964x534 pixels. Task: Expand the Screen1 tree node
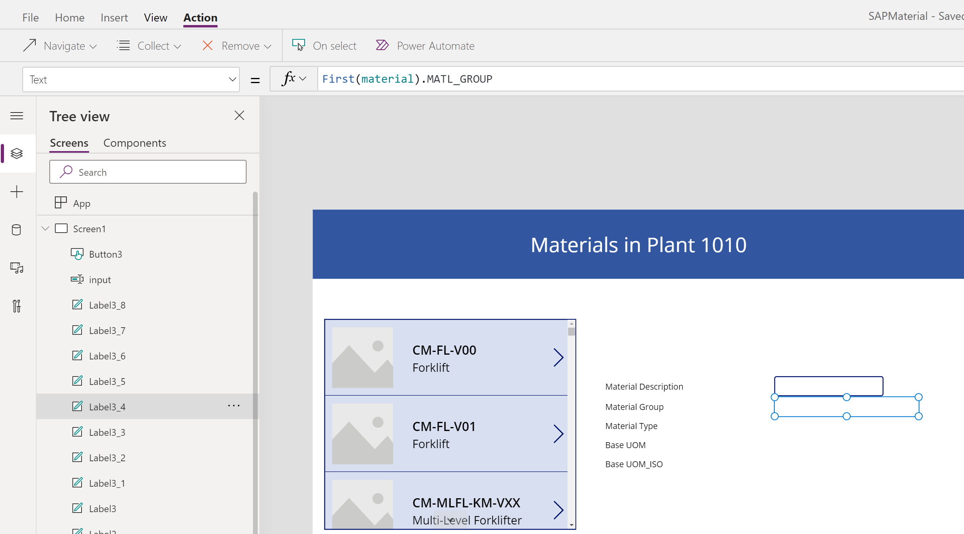pos(47,228)
